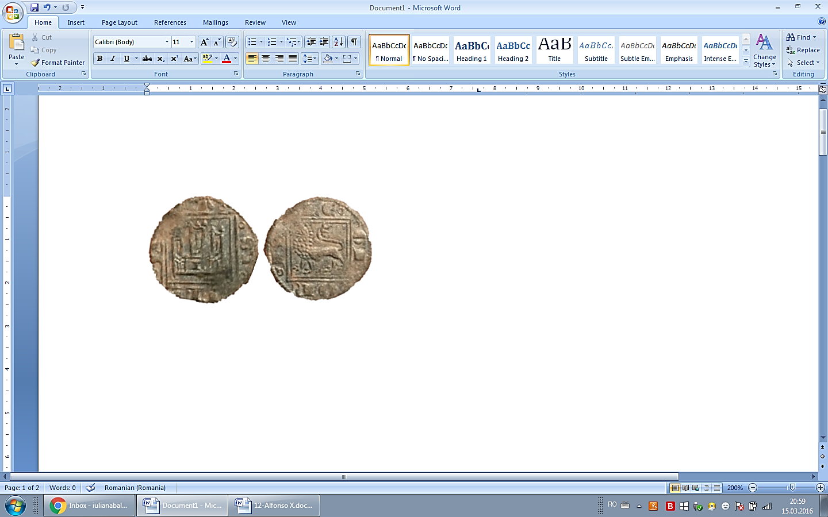This screenshot has width=828, height=517.
Task: Apply the Heading 1 style
Action: coord(471,50)
